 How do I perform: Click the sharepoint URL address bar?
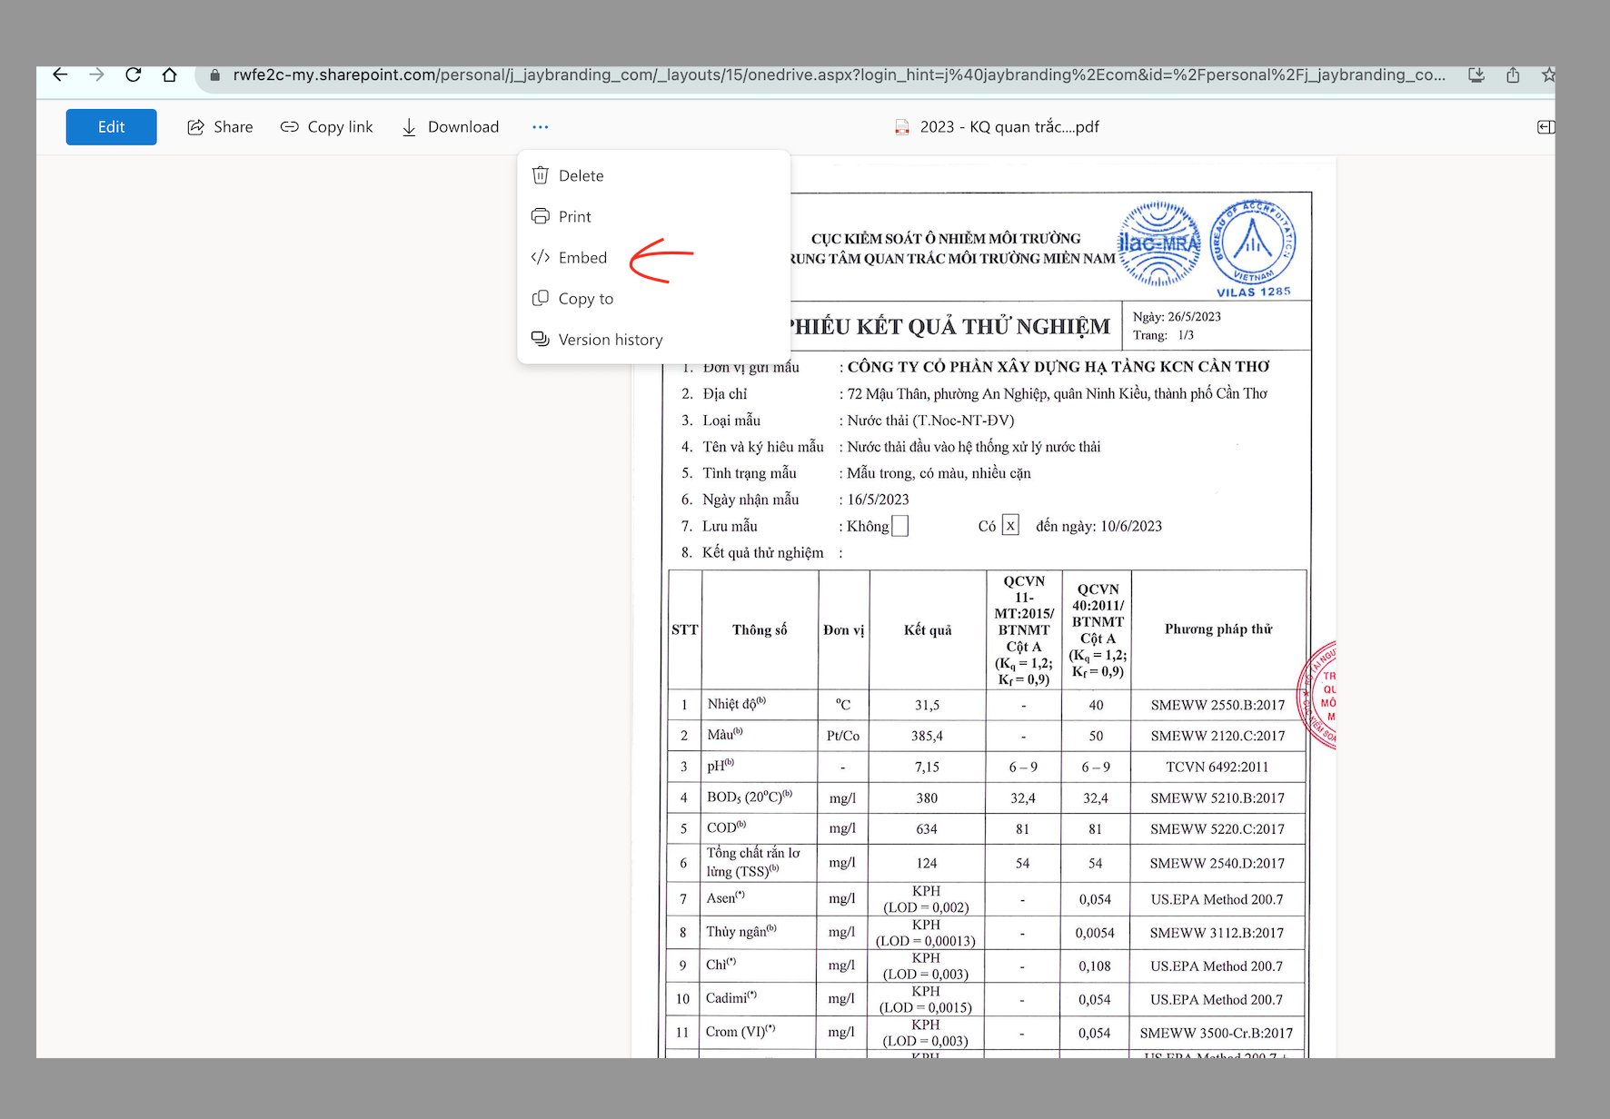pyautogui.click(x=836, y=75)
